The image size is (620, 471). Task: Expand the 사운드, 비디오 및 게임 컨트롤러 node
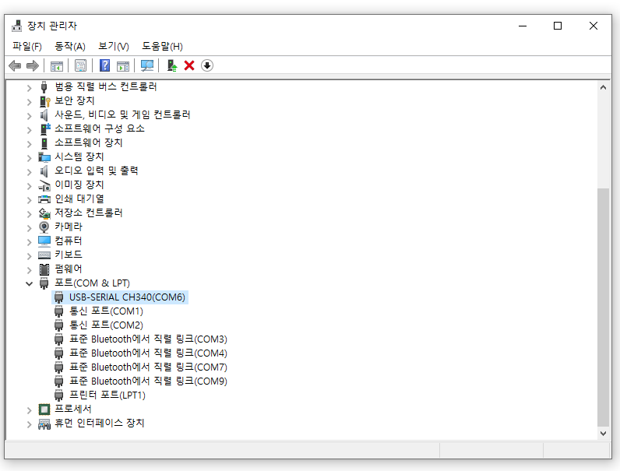29,115
